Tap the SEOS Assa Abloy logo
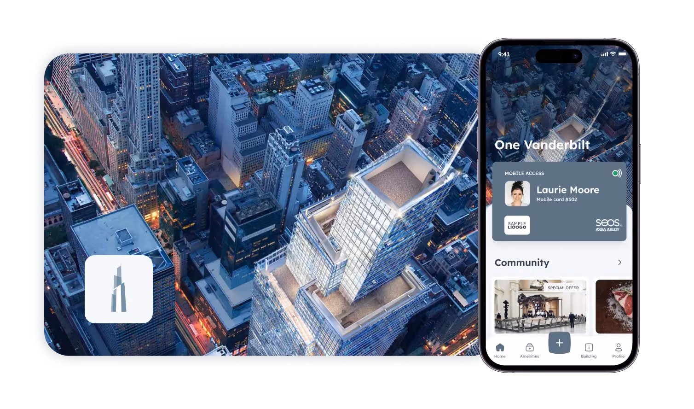The height and width of the screenshot is (409, 694). click(608, 225)
